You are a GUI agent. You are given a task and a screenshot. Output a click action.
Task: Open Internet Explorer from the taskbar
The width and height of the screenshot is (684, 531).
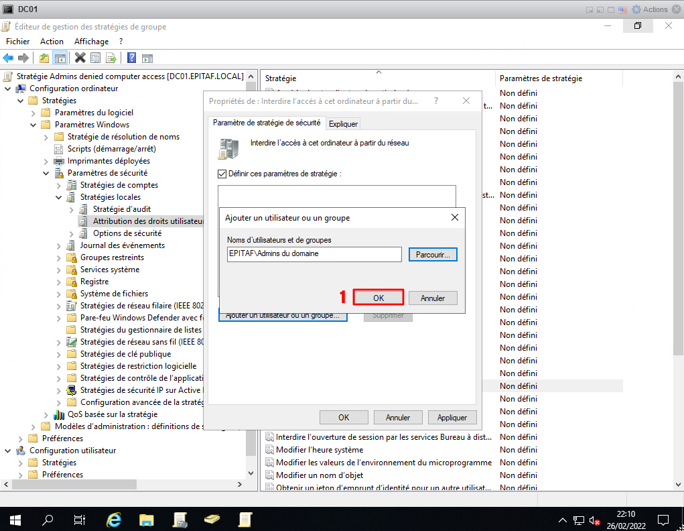pyautogui.click(x=115, y=520)
